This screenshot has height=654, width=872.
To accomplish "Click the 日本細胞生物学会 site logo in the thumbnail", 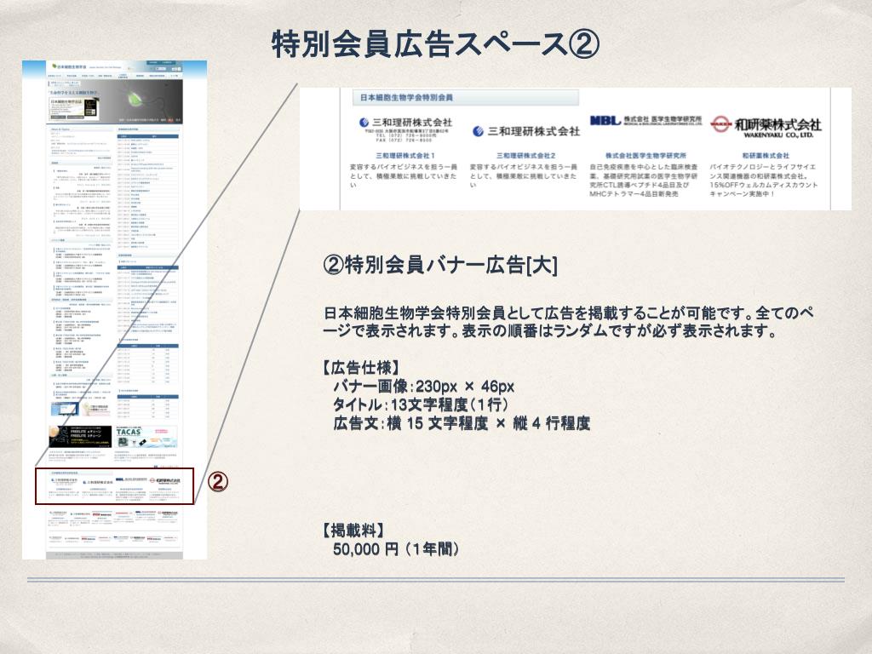I will pyautogui.click(x=70, y=66).
